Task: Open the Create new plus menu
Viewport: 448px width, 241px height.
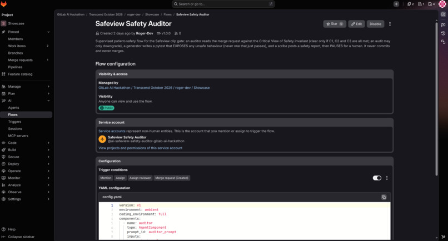Action: [396, 4]
